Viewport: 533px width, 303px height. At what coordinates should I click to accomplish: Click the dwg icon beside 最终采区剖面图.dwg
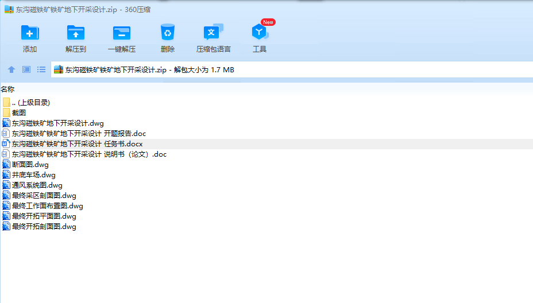click(6, 196)
